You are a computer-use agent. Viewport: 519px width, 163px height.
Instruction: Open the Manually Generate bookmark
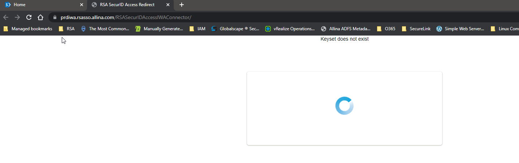pyautogui.click(x=159, y=29)
